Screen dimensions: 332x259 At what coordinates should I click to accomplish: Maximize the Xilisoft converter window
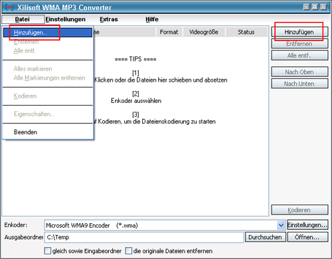[x=315, y=7]
